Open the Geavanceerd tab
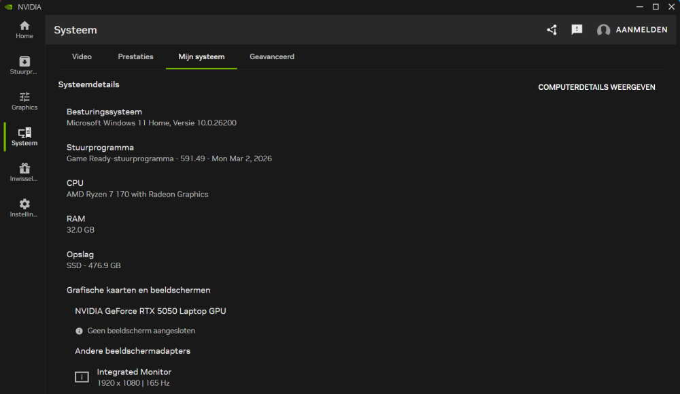Viewport: 680px width, 394px height. tap(272, 57)
